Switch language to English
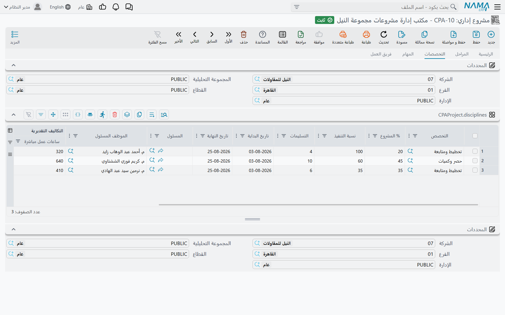The height and width of the screenshot is (315, 505). [60, 7]
